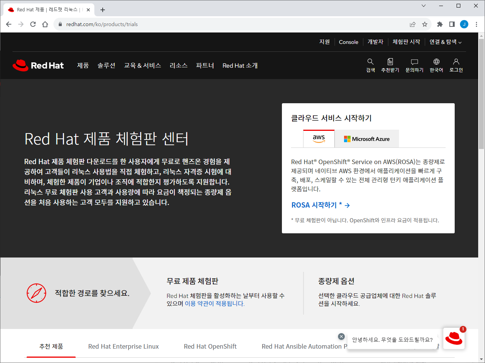Select the Red Hat OpenShift tab
This screenshot has width=485, height=363.
[210, 346]
